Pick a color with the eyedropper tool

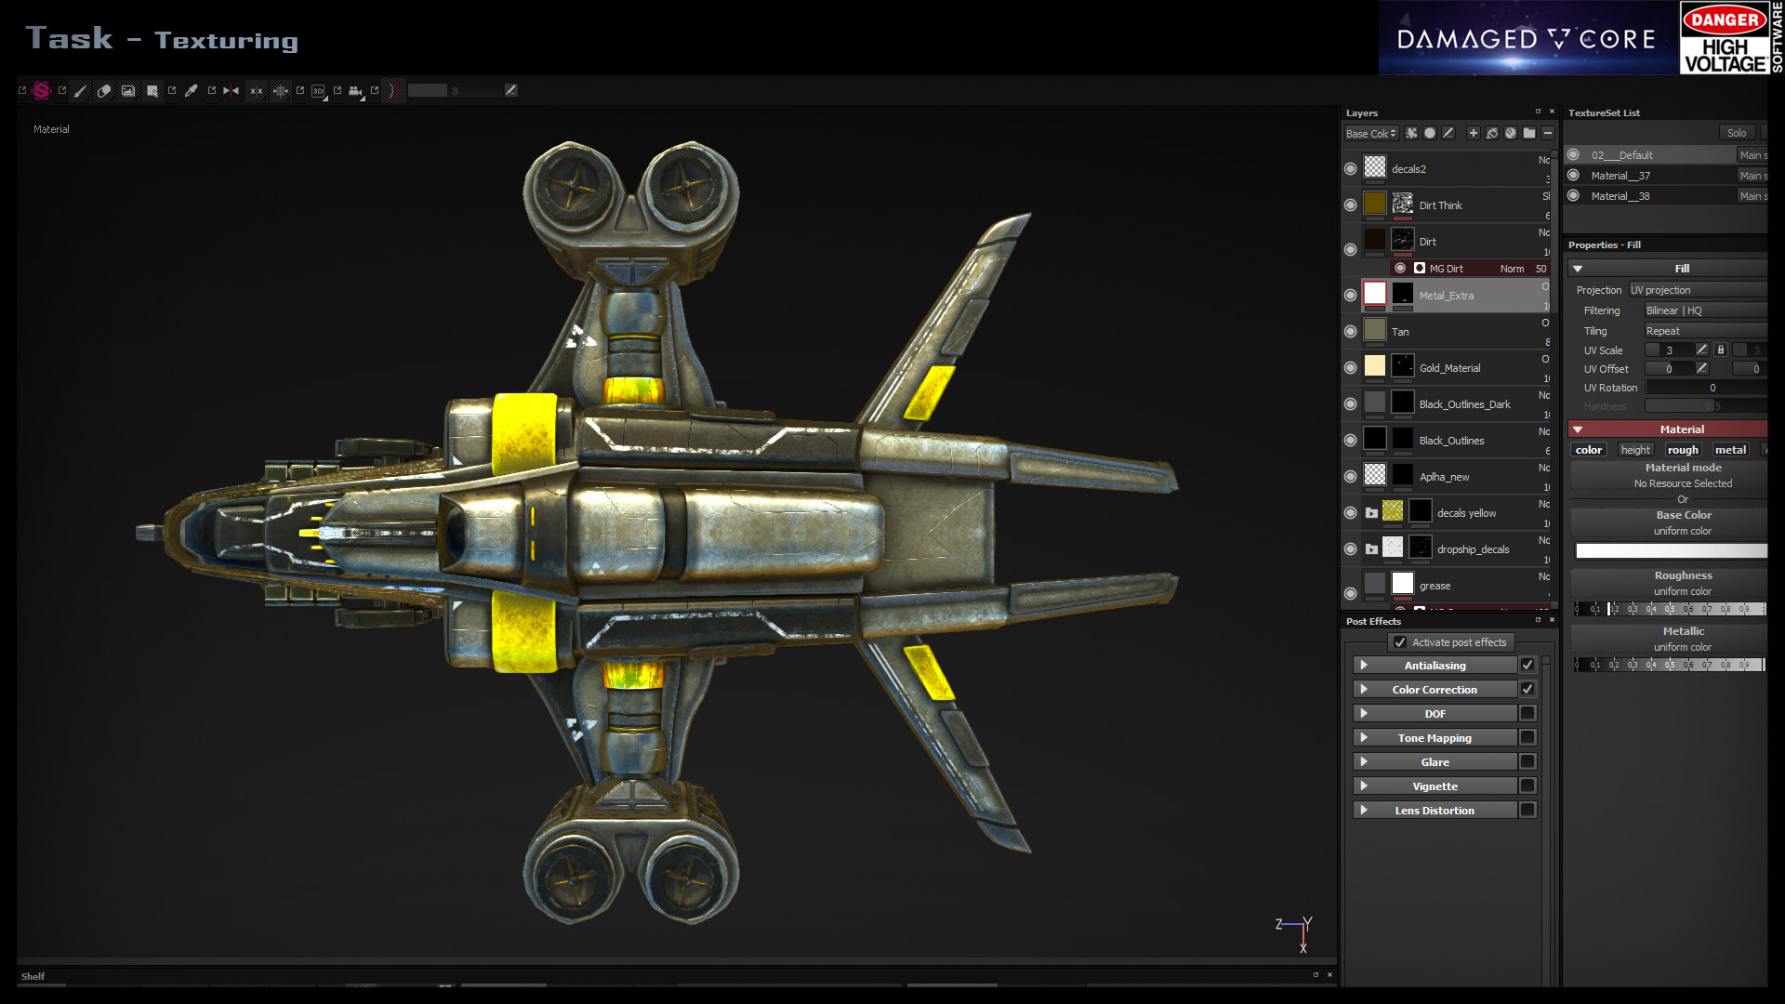[193, 90]
